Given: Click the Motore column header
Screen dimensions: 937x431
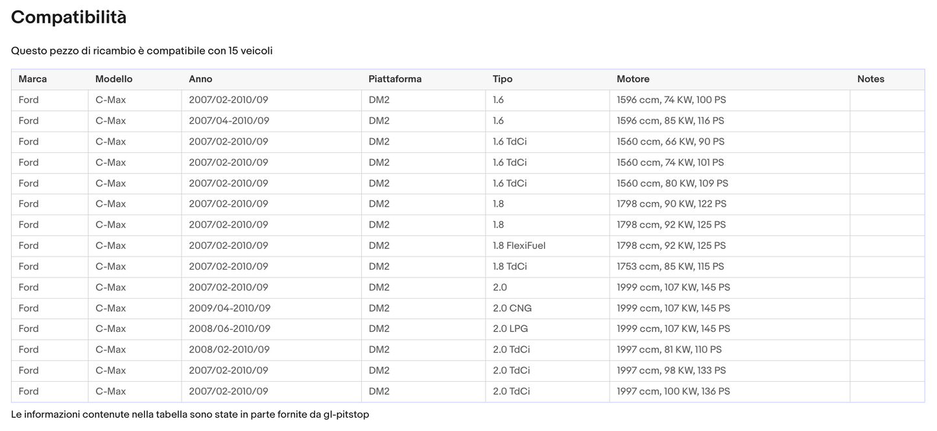Looking at the screenshot, I should pos(633,79).
